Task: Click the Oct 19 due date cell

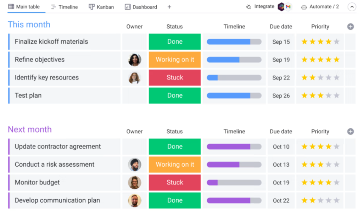Action: point(281,182)
